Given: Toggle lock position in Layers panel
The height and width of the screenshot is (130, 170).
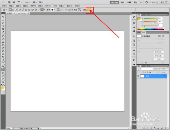Looking at the screenshot, I should click(x=148, y=72).
